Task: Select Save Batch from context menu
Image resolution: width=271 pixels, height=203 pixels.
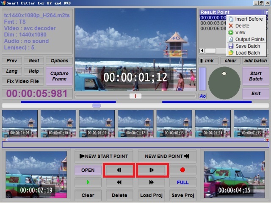Action: (246, 46)
